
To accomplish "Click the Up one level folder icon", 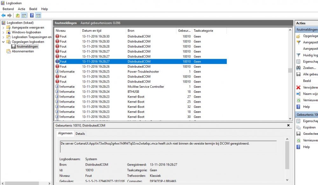I will click(x=18, y=15).
